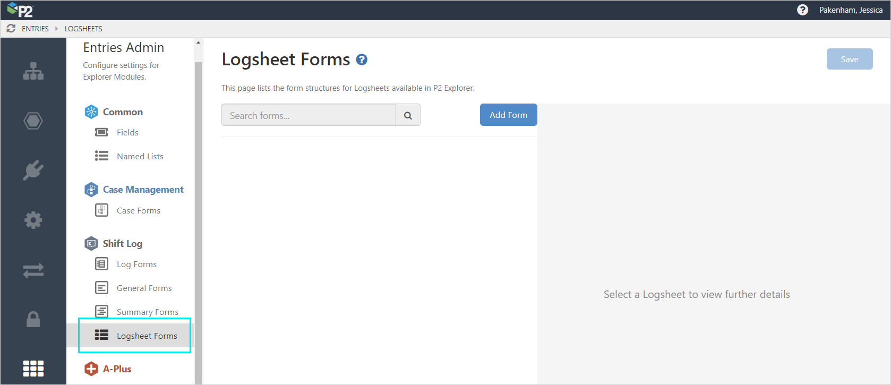Select Log Forms under Shift Log
The width and height of the screenshot is (891, 385).
[x=136, y=264]
